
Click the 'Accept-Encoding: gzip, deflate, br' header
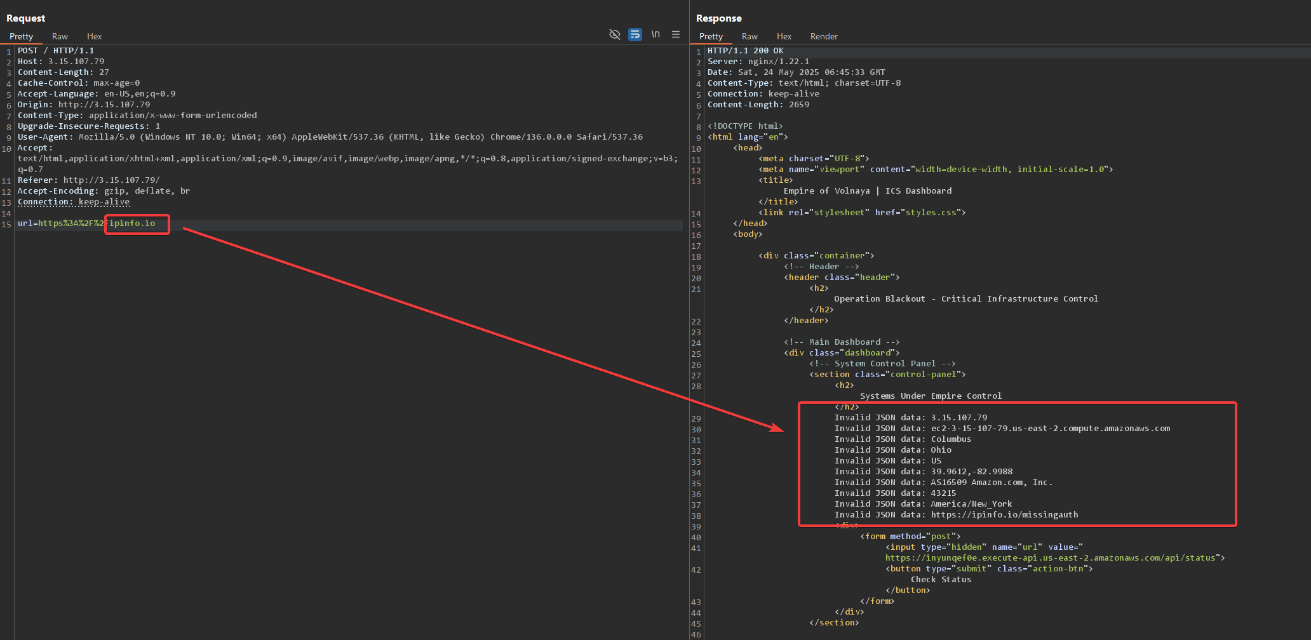pyautogui.click(x=104, y=191)
